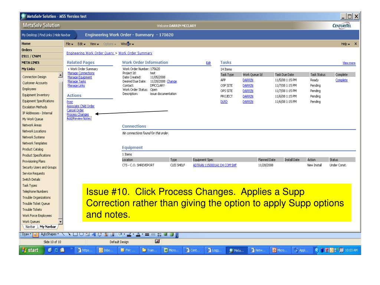Click the Complete link for APP task
The width and height of the screenshot is (380, 285).
tap(341, 80)
